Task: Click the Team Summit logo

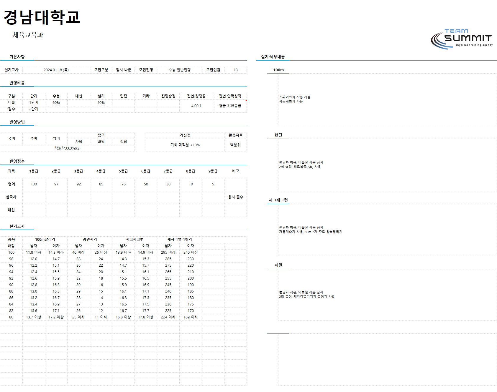Action: pos(462,39)
